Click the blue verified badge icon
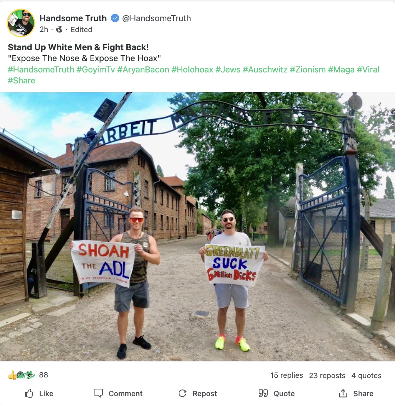Screen dimensions: 395x405 (x=115, y=18)
